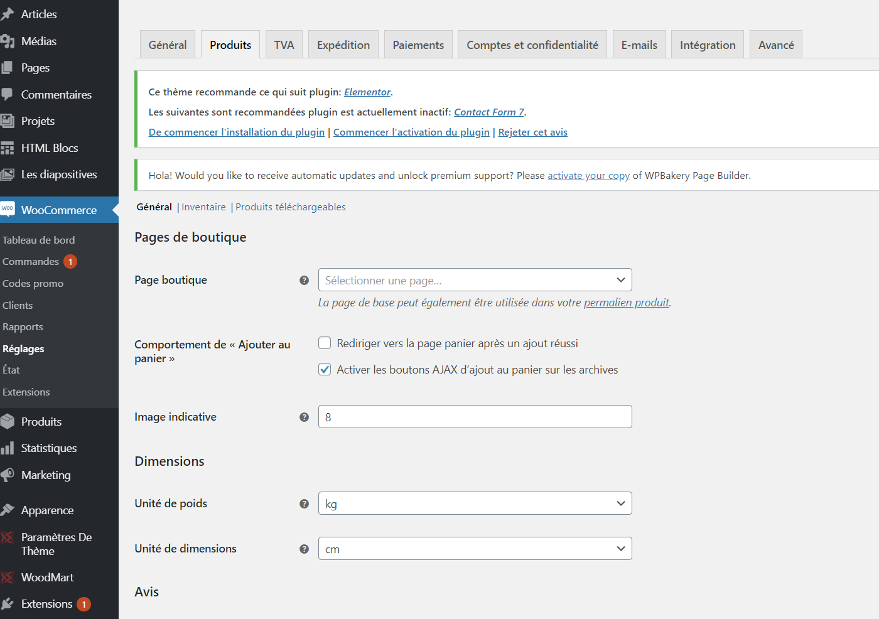The height and width of the screenshot is (619, 879).
Task: Uncheck the AJAX add-to-cart buttons checkbox
Action: pos(325,370)
